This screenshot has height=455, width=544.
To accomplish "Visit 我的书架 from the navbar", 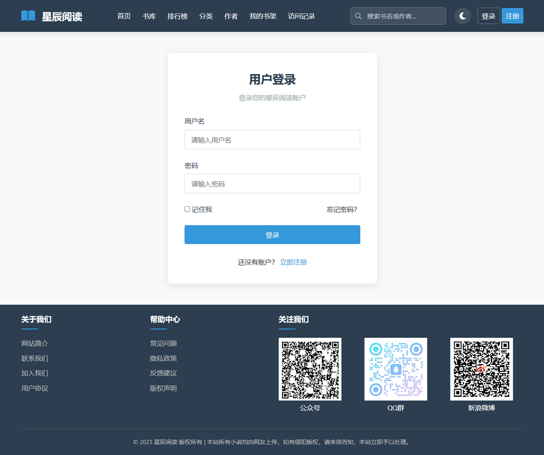I will point(263,16).
